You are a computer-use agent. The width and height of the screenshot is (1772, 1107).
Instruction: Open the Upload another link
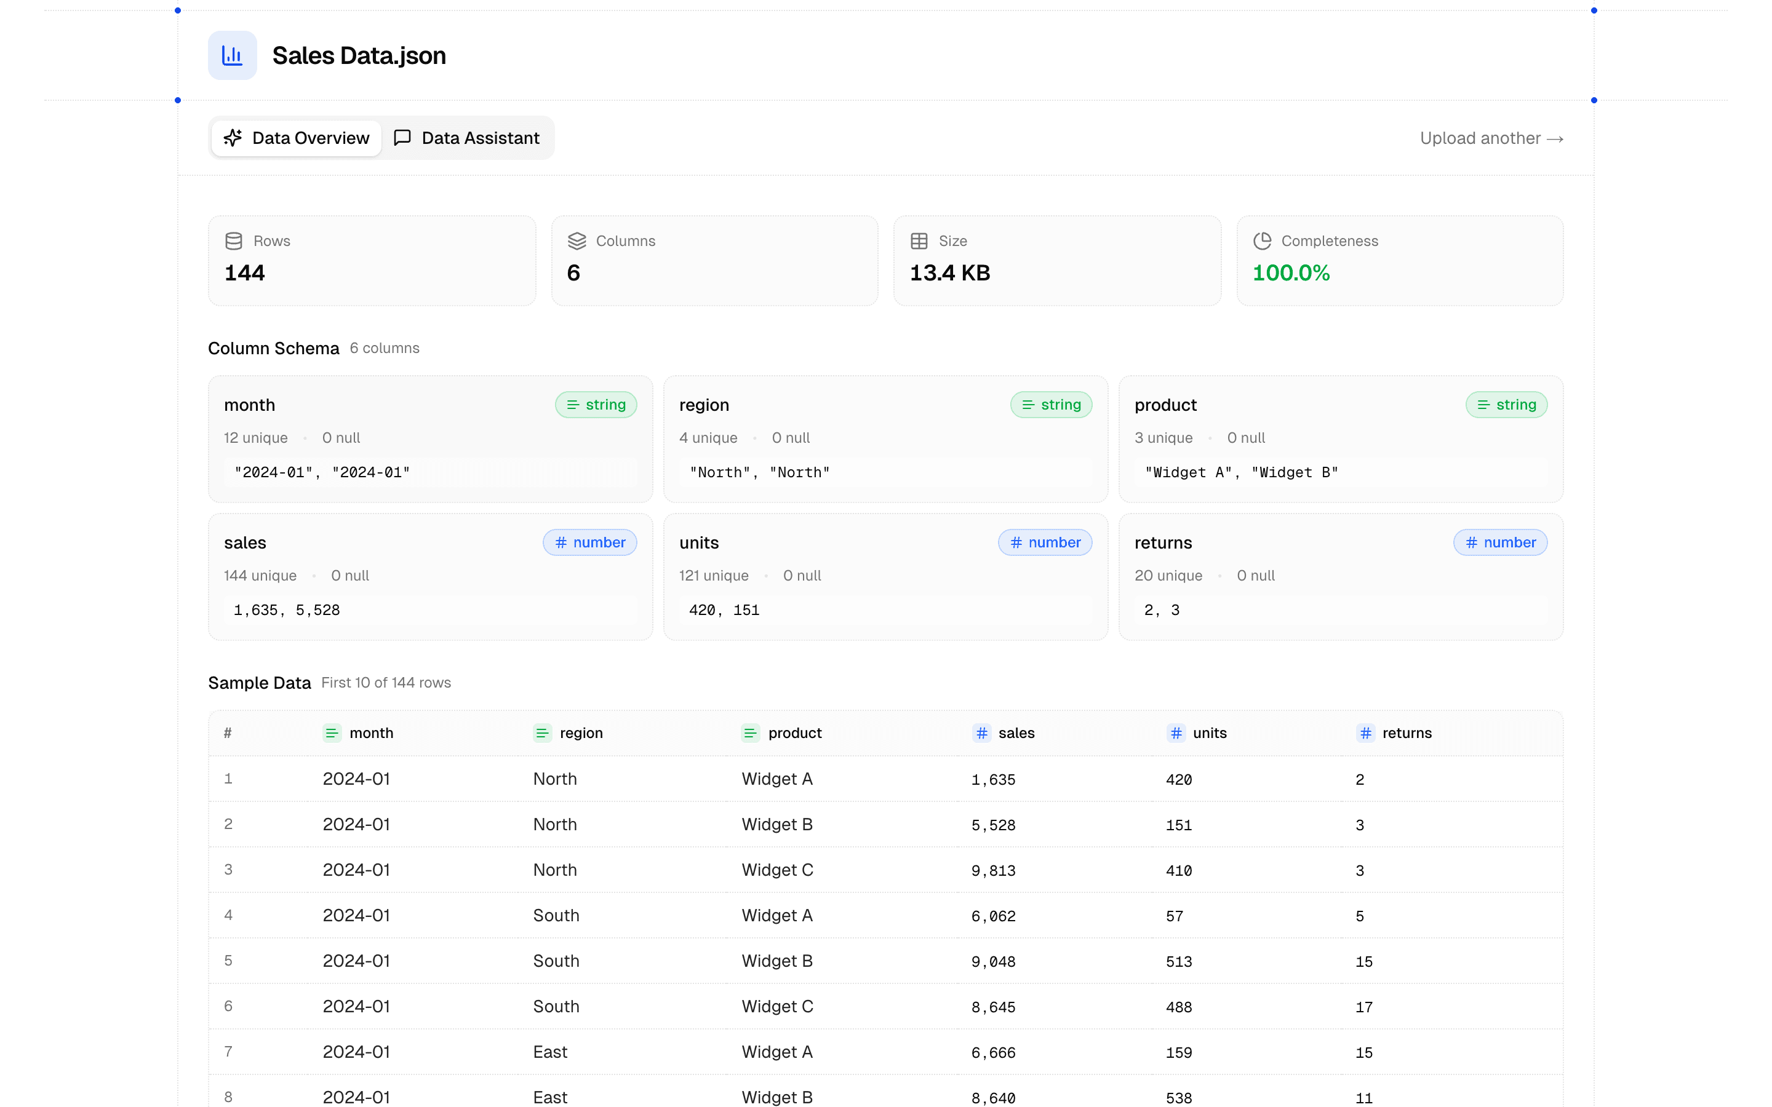point(1491,138)
